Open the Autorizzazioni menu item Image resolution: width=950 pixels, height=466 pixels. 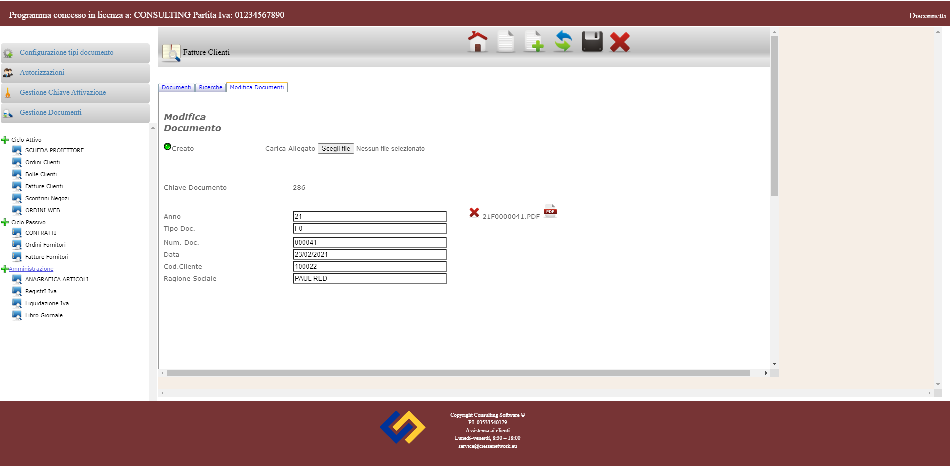point(75,73)
